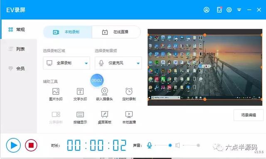Open 桌面画板 desktop drawing board
266x159 pixels.
pyautogui.click(x=104, y=117)
